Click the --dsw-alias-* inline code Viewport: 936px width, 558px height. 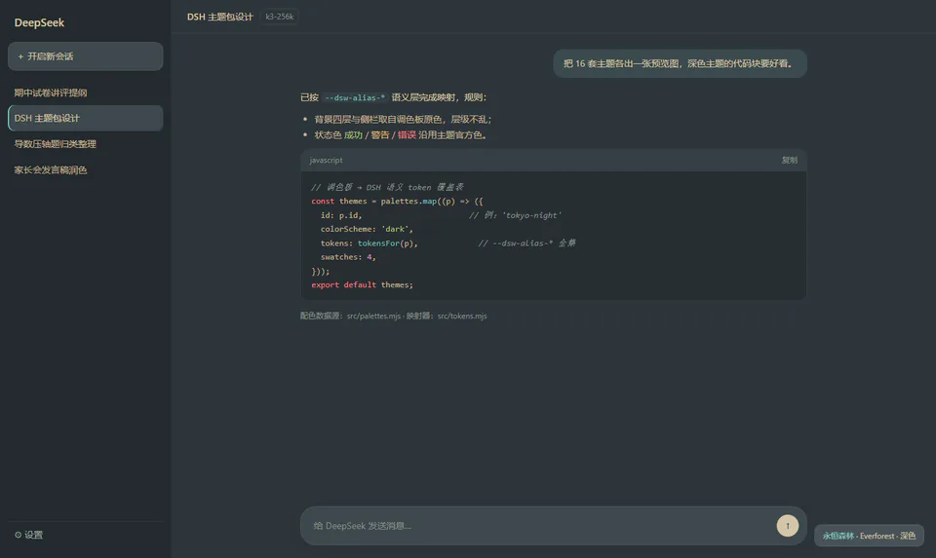click(x=355, y=97)
